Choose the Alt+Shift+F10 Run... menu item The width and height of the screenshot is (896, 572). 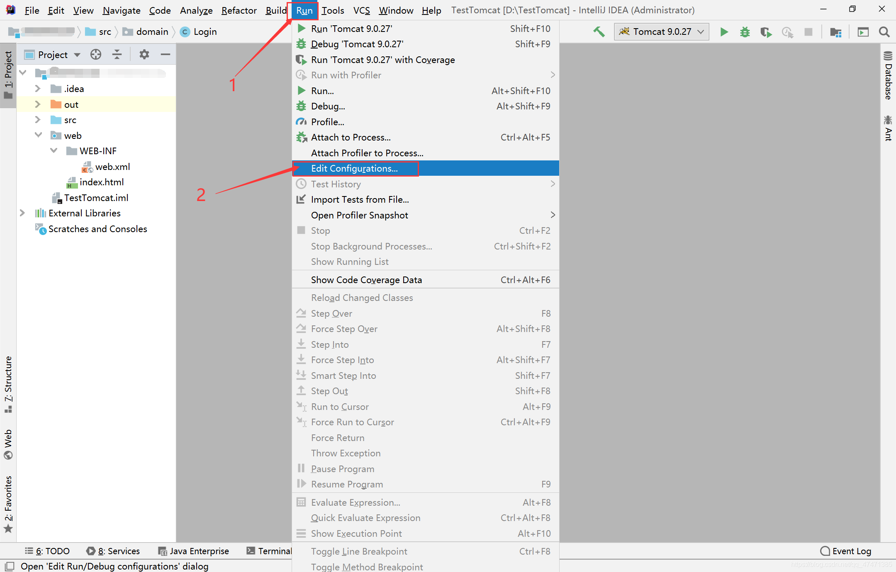pos(426,91)
